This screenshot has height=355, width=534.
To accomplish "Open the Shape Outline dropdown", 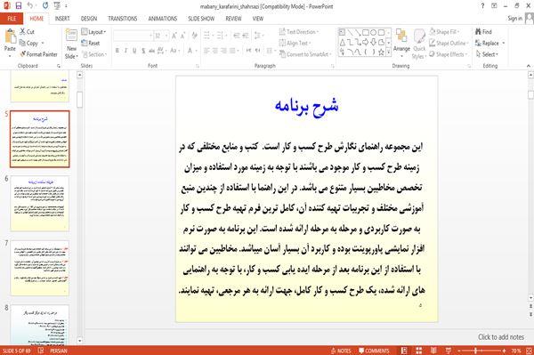I will [x=449, y=43].
